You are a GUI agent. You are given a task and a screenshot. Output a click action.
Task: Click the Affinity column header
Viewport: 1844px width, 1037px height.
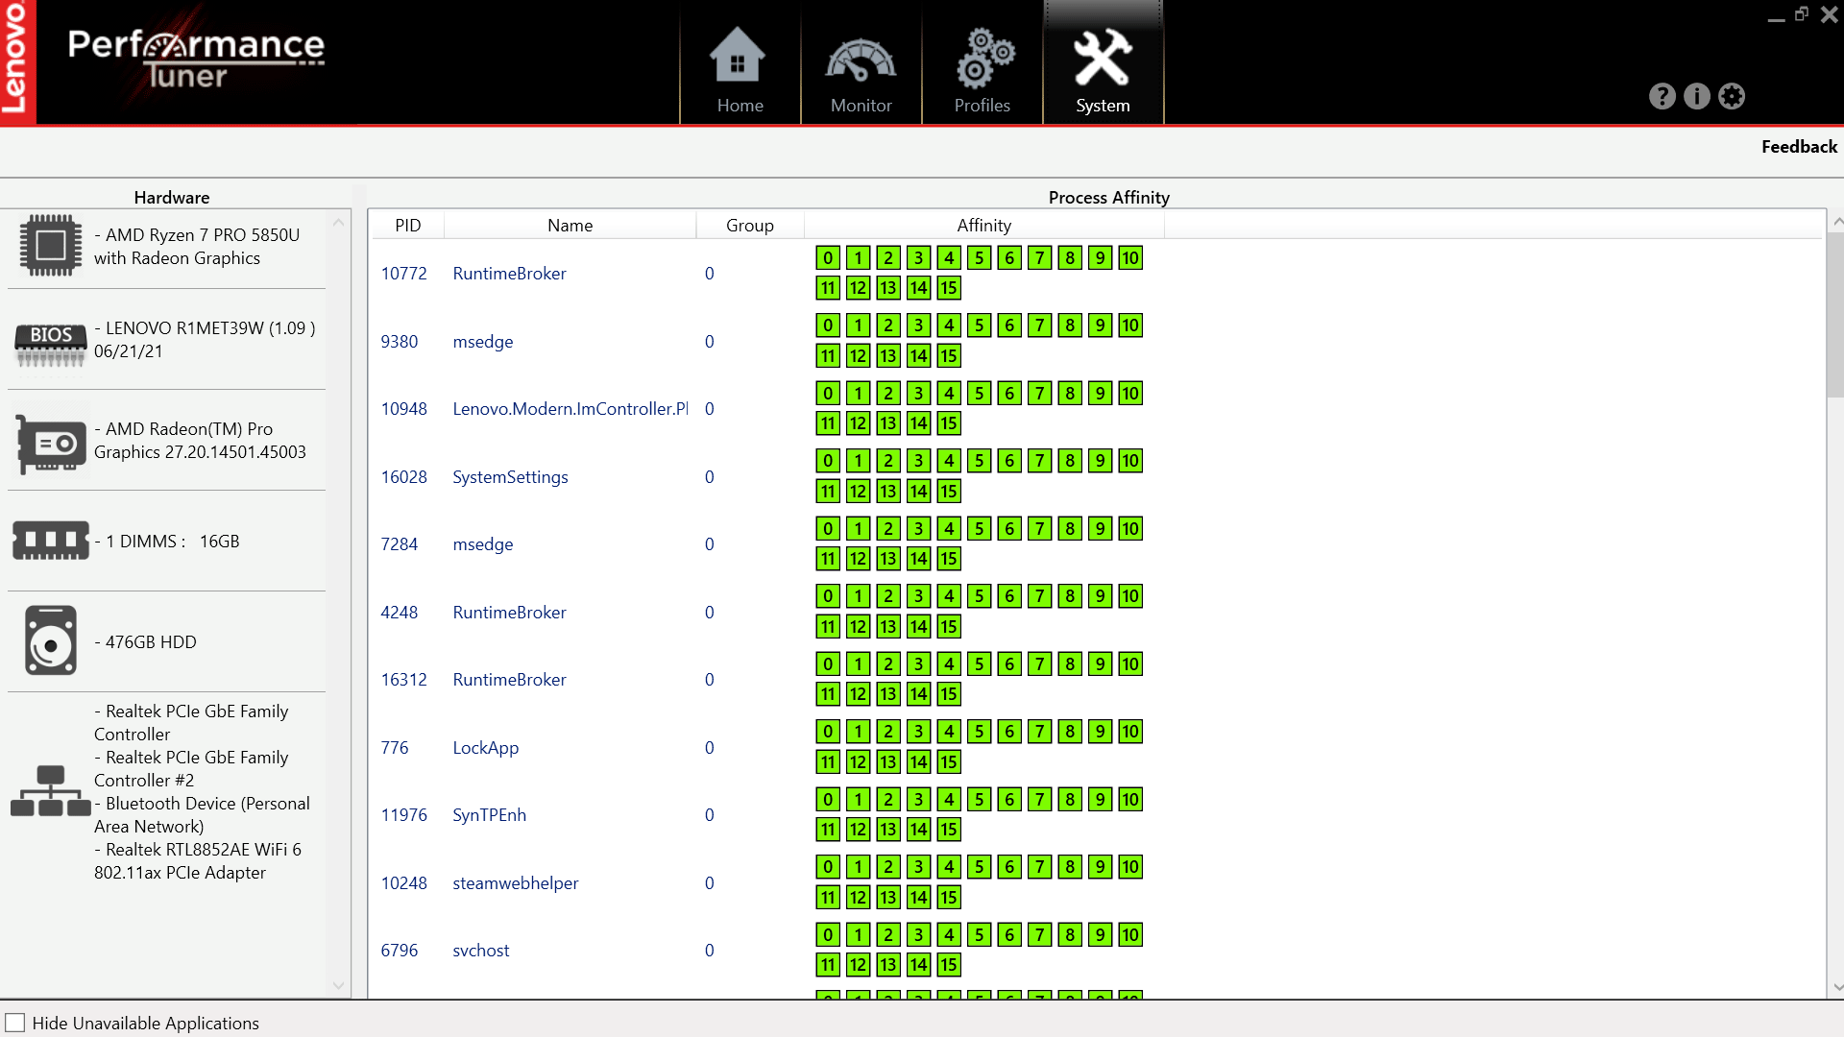coord(983,225)
